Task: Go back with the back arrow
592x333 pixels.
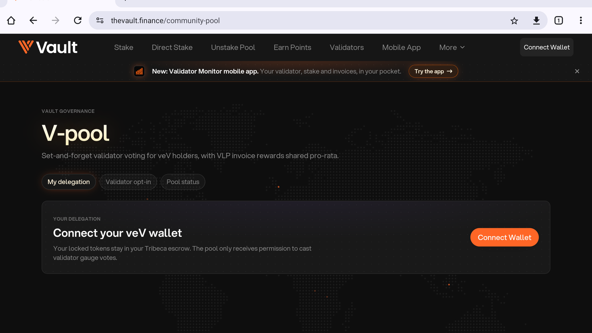Action: coord(33,20)
